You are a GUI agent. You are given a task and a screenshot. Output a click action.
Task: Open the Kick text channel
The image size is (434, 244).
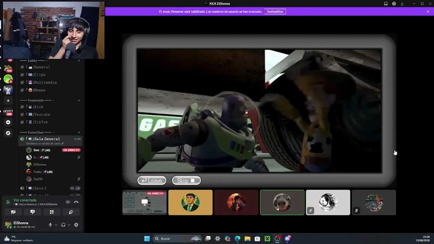(x=51, y=107)
